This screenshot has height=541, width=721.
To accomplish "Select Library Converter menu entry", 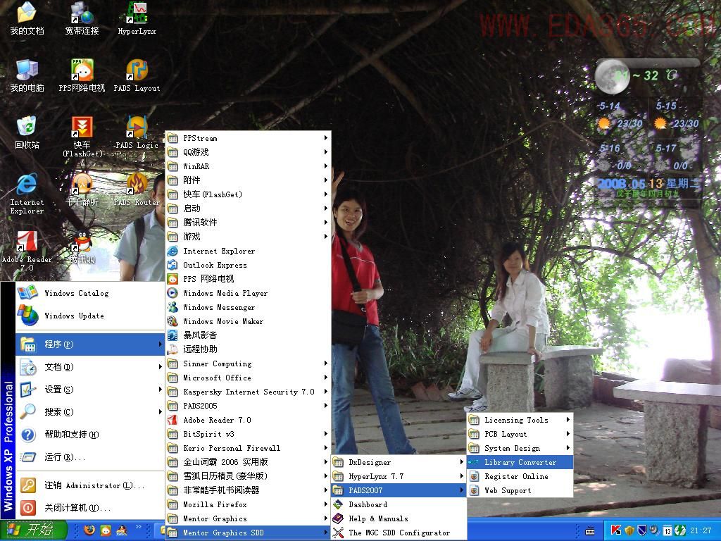I will tap(520, 462).
